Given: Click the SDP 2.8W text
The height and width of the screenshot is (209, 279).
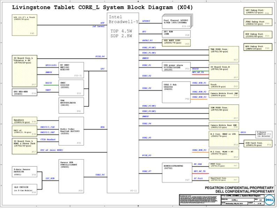Looking at the screenshot, I should click(121, 36).
